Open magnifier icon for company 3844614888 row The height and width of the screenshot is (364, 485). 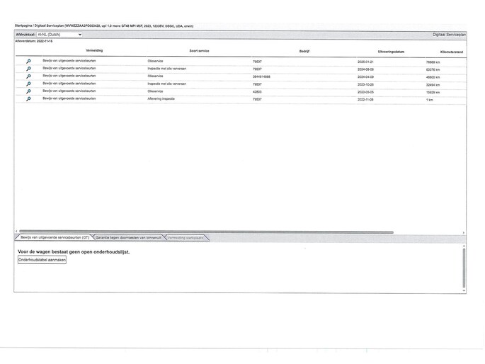point(28,76)
